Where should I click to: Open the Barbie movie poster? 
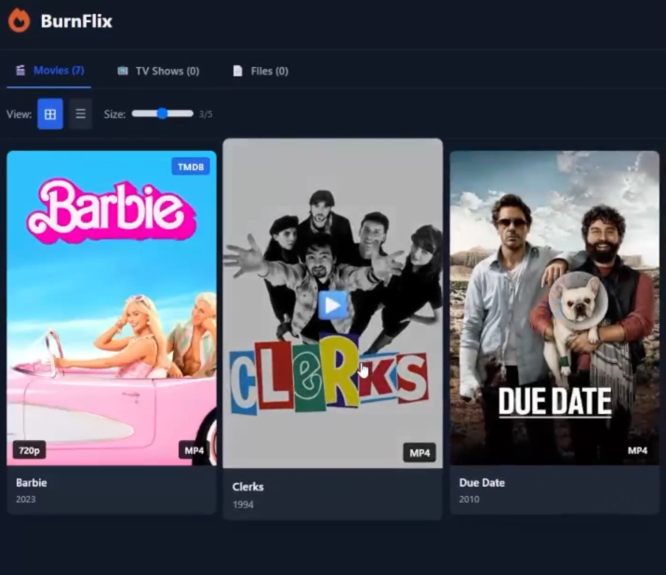coord(112,308)
